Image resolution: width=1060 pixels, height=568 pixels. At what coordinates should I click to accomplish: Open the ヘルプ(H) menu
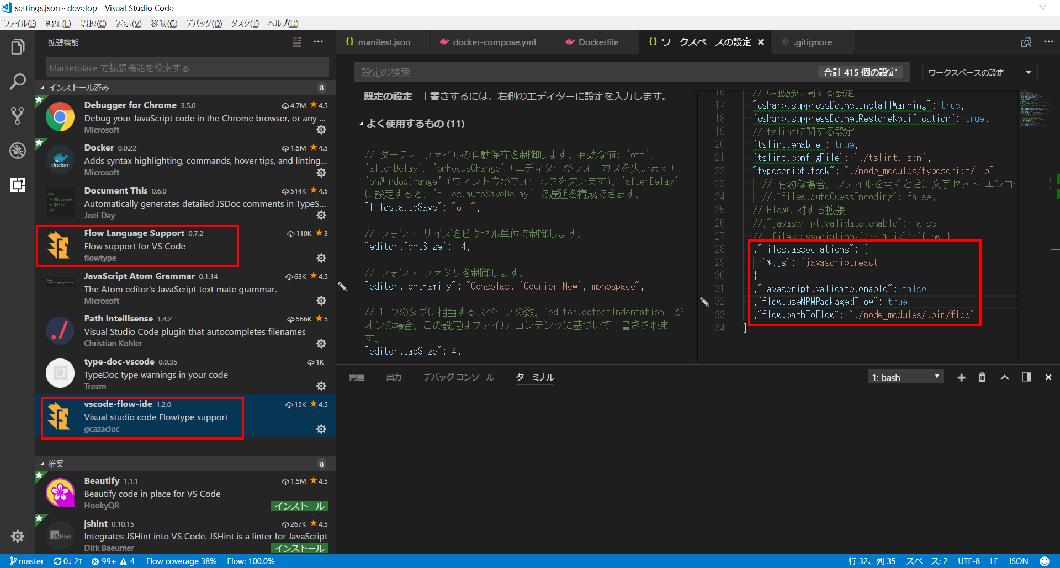coord(283,23)
